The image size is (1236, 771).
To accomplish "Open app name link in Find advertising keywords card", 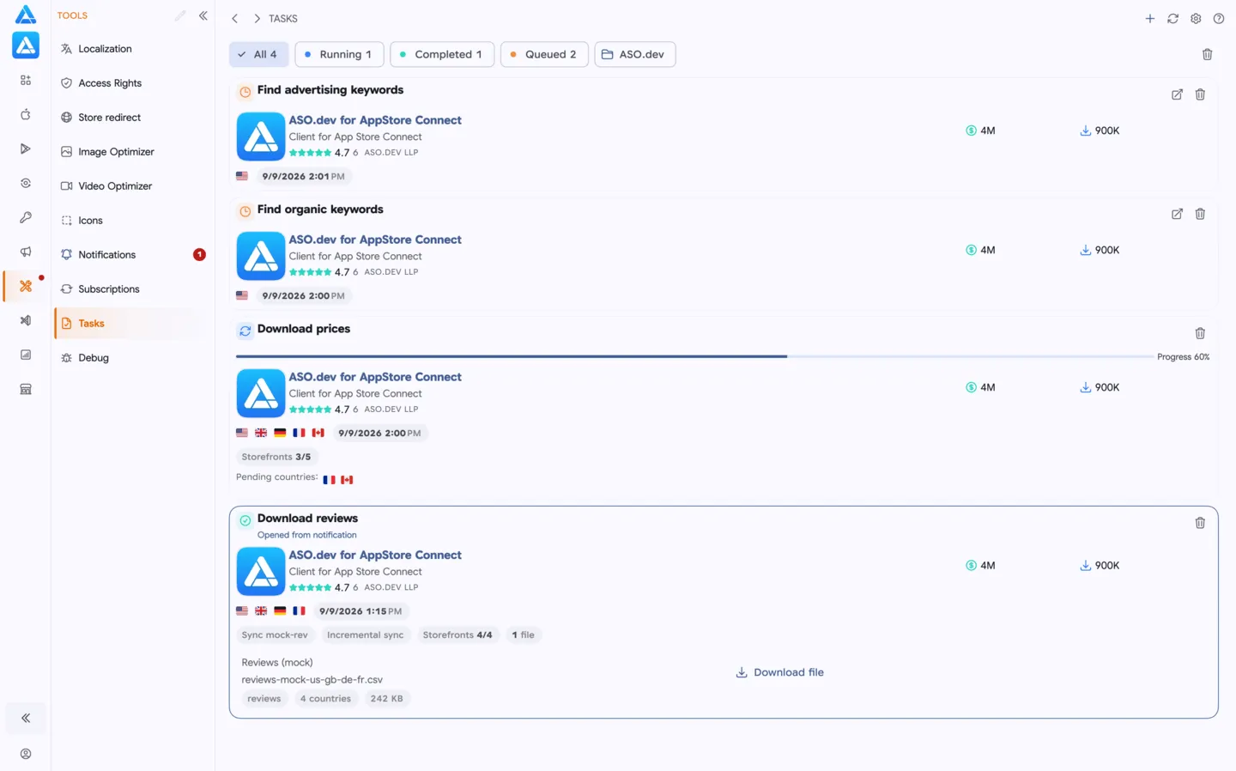I will (375, 120).
